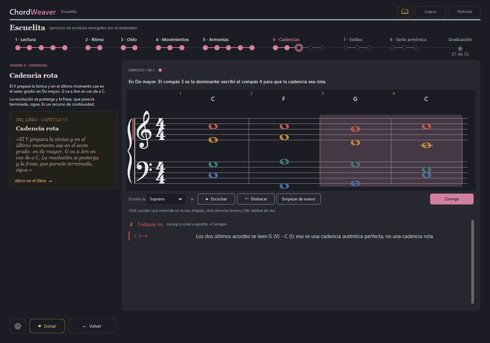This screenshot has height=343, width=490.
Task: Go back with the Volver button
Action: click(x=92, y=326)
